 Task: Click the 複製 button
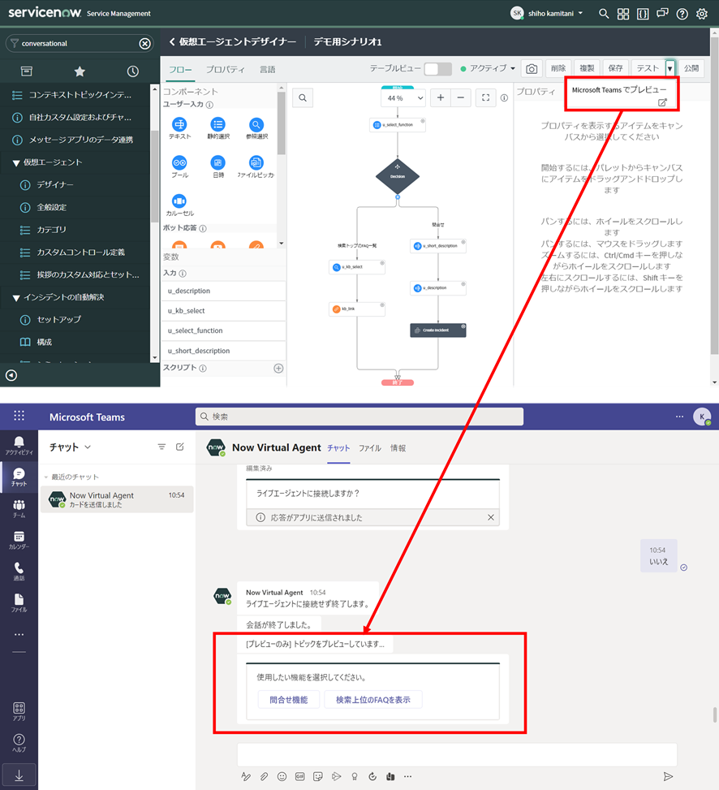(587, 68)
